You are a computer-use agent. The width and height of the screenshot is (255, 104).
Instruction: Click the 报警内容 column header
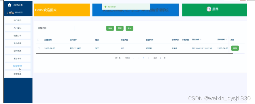point(150,40)
